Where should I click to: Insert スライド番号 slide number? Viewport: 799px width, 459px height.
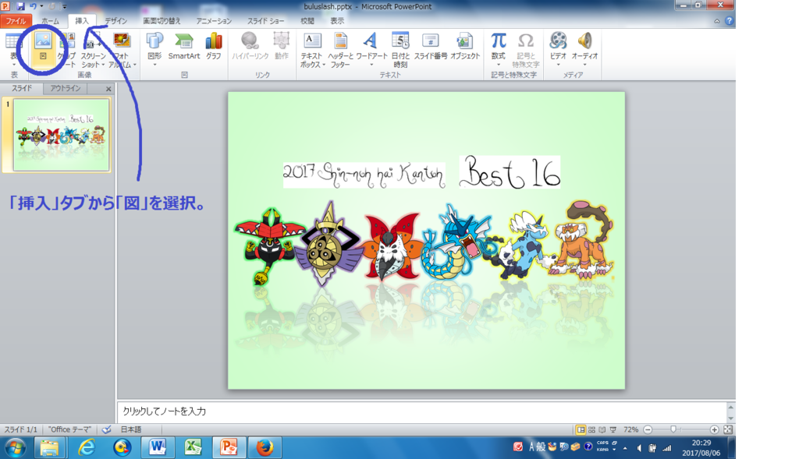pyautogui.click(x=431, y=46)
